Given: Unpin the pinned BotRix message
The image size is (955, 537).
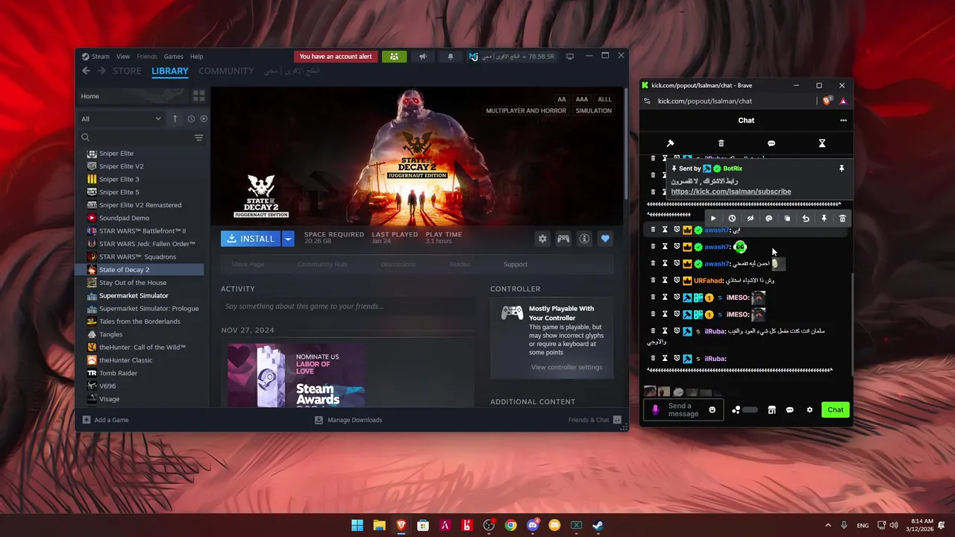Looking at the screenshot, I should (842, 169).
